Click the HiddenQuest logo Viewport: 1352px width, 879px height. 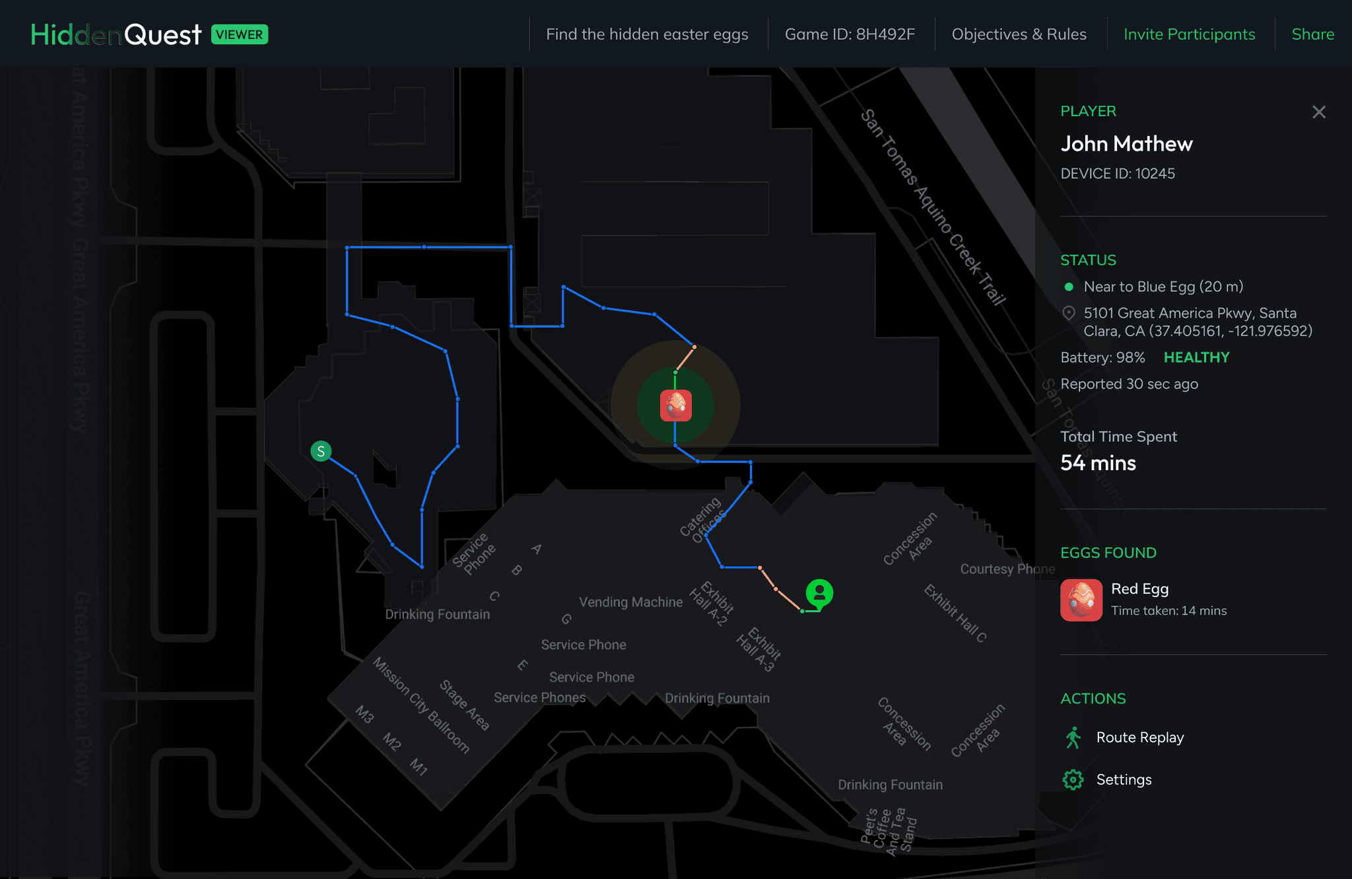point(116,34)
